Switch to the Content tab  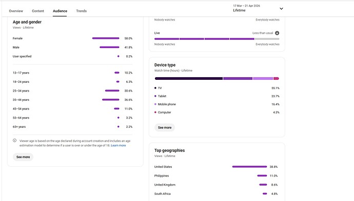(38, 11)
